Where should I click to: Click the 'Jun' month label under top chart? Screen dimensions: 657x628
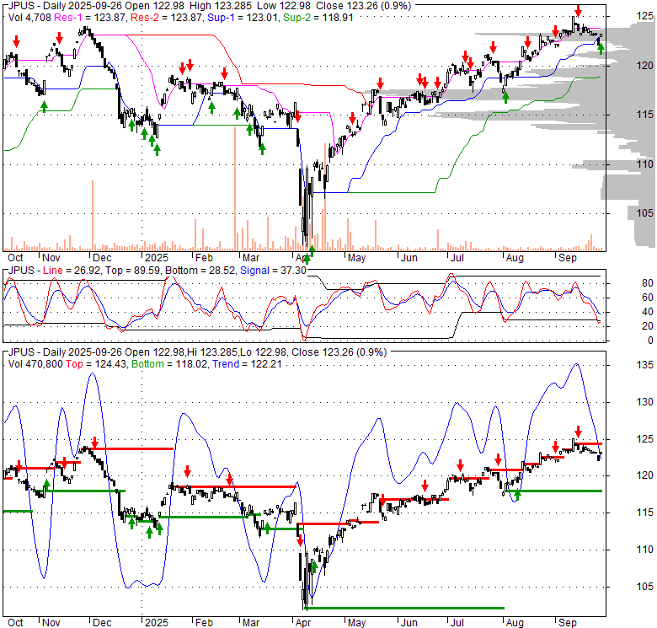click(409, 258)
